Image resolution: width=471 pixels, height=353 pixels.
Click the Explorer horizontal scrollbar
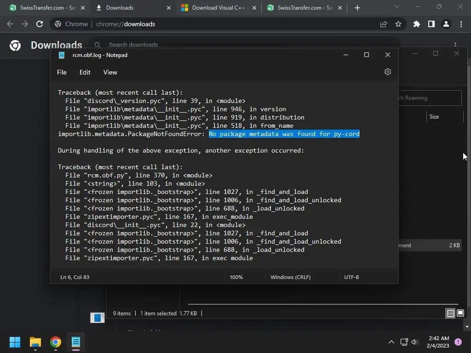[323, 304]
